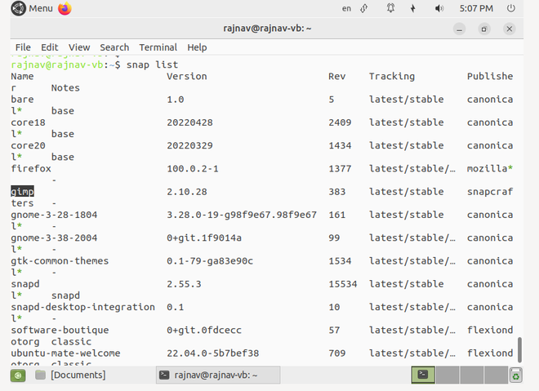The height and width of the screenshot is (391, 539).
Task: Click the session power-off icon
Action: (511, 8)
